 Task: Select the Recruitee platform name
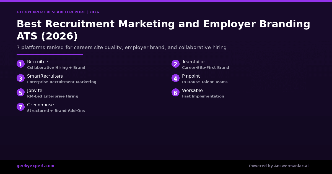[x=38, y=62]
